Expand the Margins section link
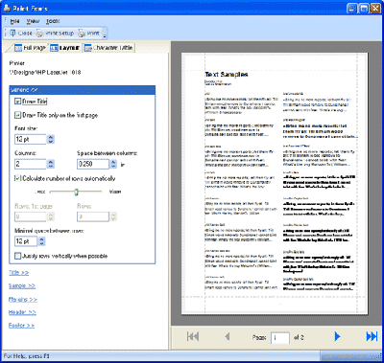The width and height of the screenshot is (384, 363). (23, 300)
